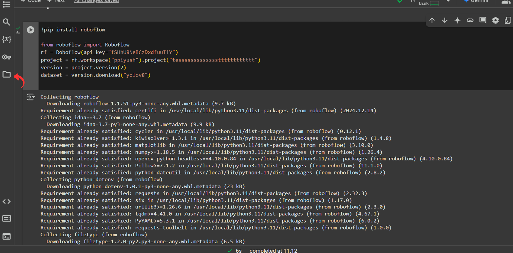Click the opencv-python-headless output line
Viewport: 513px width, 253px height.
coord(246,159)
